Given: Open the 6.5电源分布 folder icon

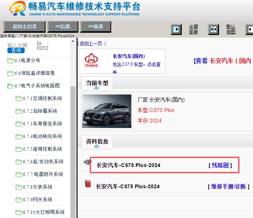Looking at the screenshot, I should tap(10, 61).
